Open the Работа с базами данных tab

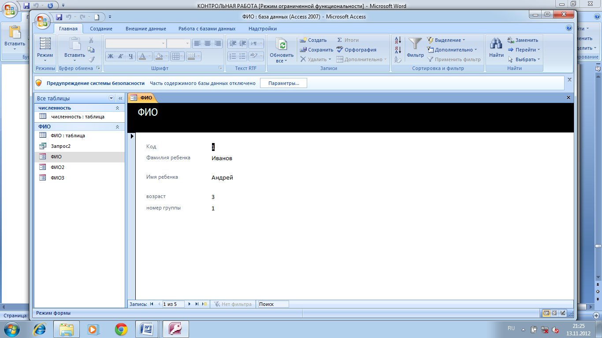(207, 29)
